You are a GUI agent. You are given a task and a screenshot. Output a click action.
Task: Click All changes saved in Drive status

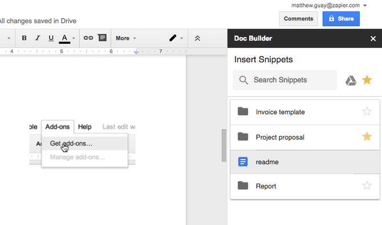38,21
